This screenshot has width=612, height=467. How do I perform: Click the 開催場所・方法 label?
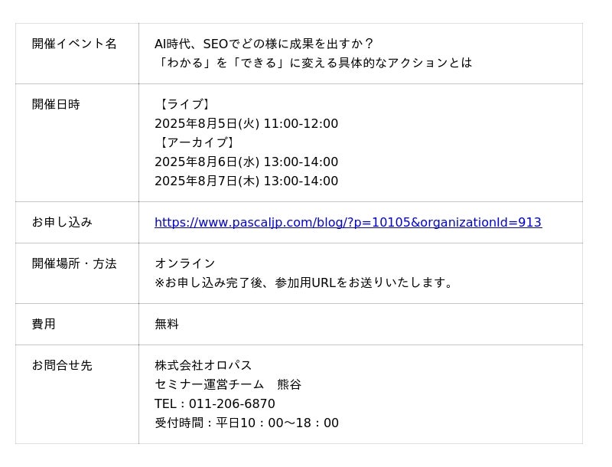(74, 263)
